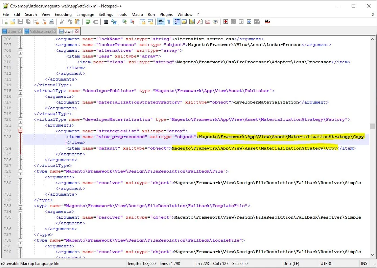
Task: Click the Replace icon
Action: [114, 22]
